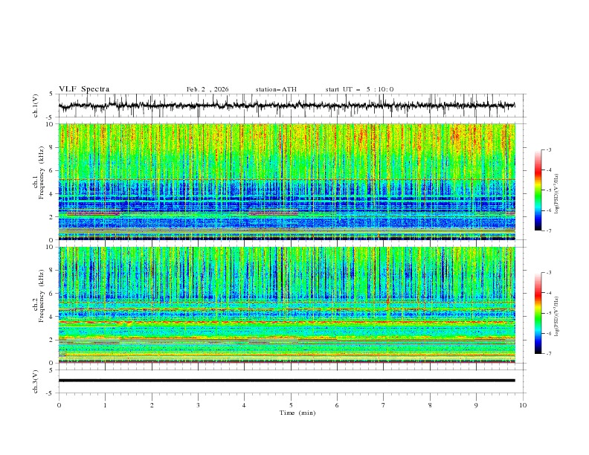Click the 7 minute tick label on time axis
Viewport: 589px width, 455px height.
click(x=384, y=405)
